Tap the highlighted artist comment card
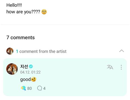Image resolution: width=130 pixels, height=100 pixels. click(x=65, y=77)
